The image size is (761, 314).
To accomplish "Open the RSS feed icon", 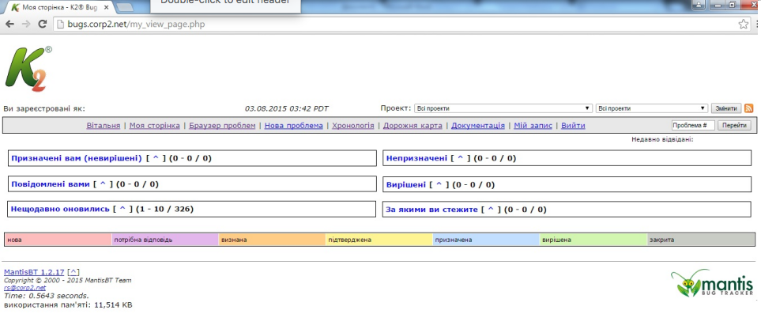I will coord(749,108).
